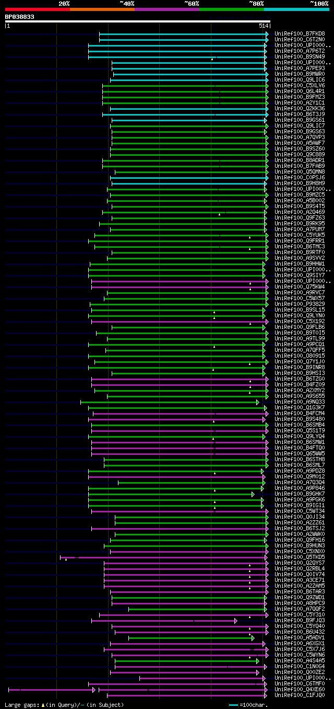Select the UniRef100_A8HPC9 label
334x709 pixels.
point(300,603)
